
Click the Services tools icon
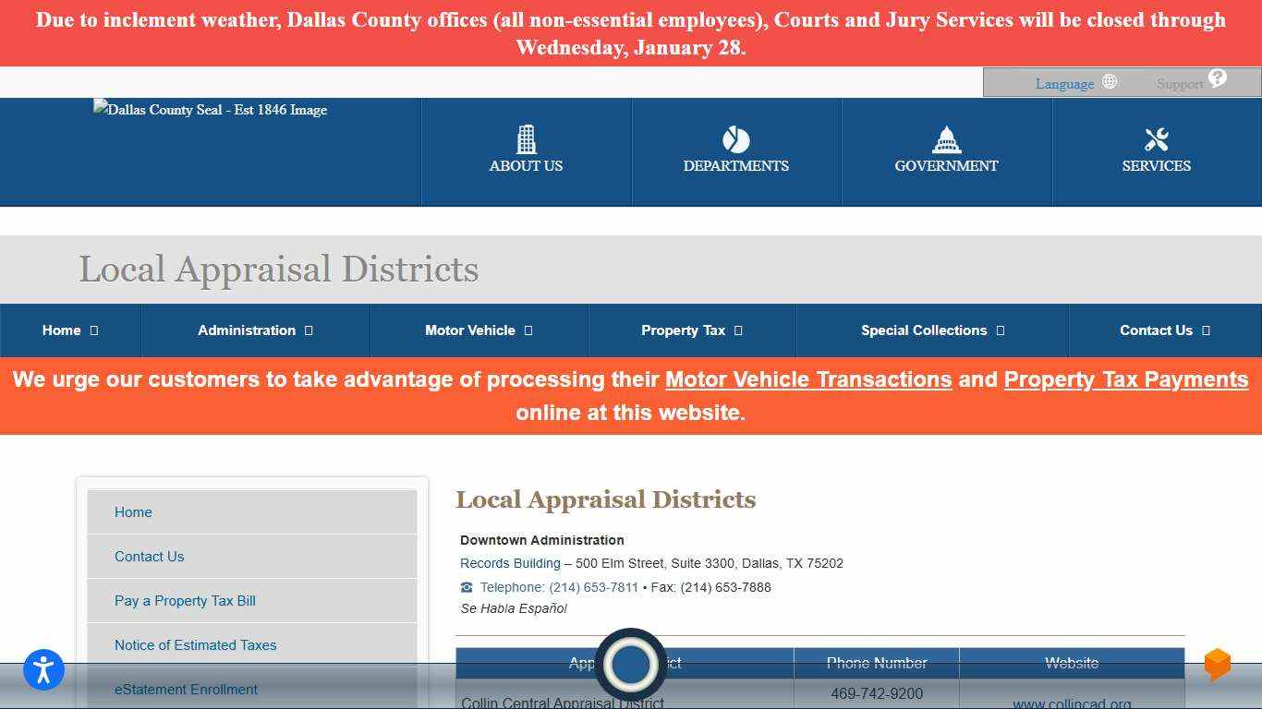(1156, 139)
